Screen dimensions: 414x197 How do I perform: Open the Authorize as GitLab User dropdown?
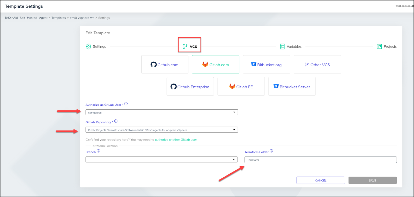(162, 112)
